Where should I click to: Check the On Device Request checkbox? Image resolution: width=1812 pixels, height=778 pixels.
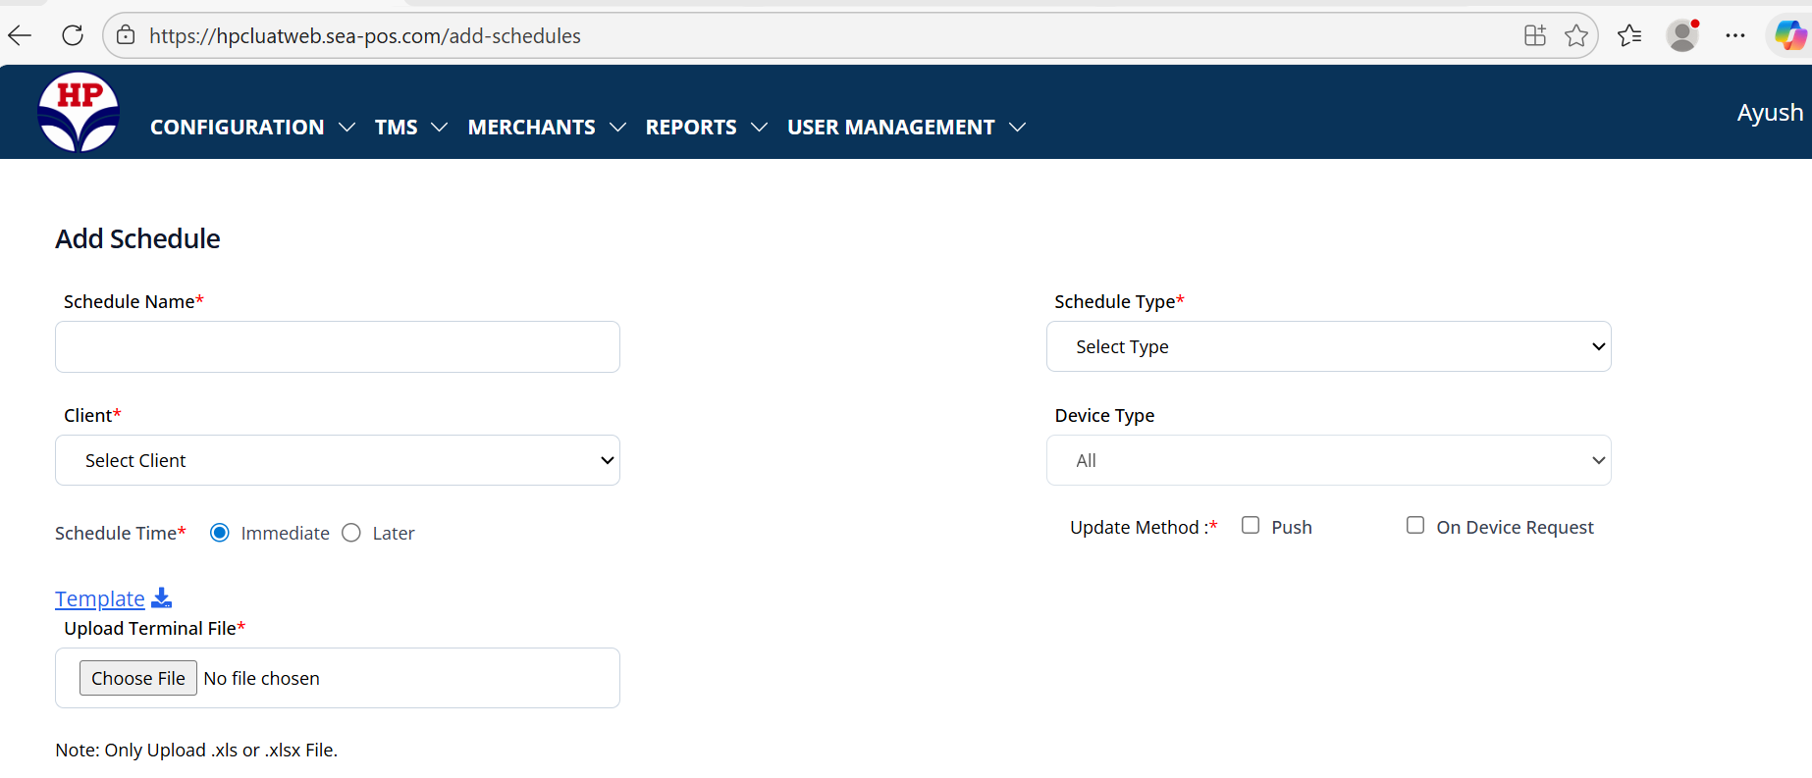pyautogui.click(x=1415, y=526)
